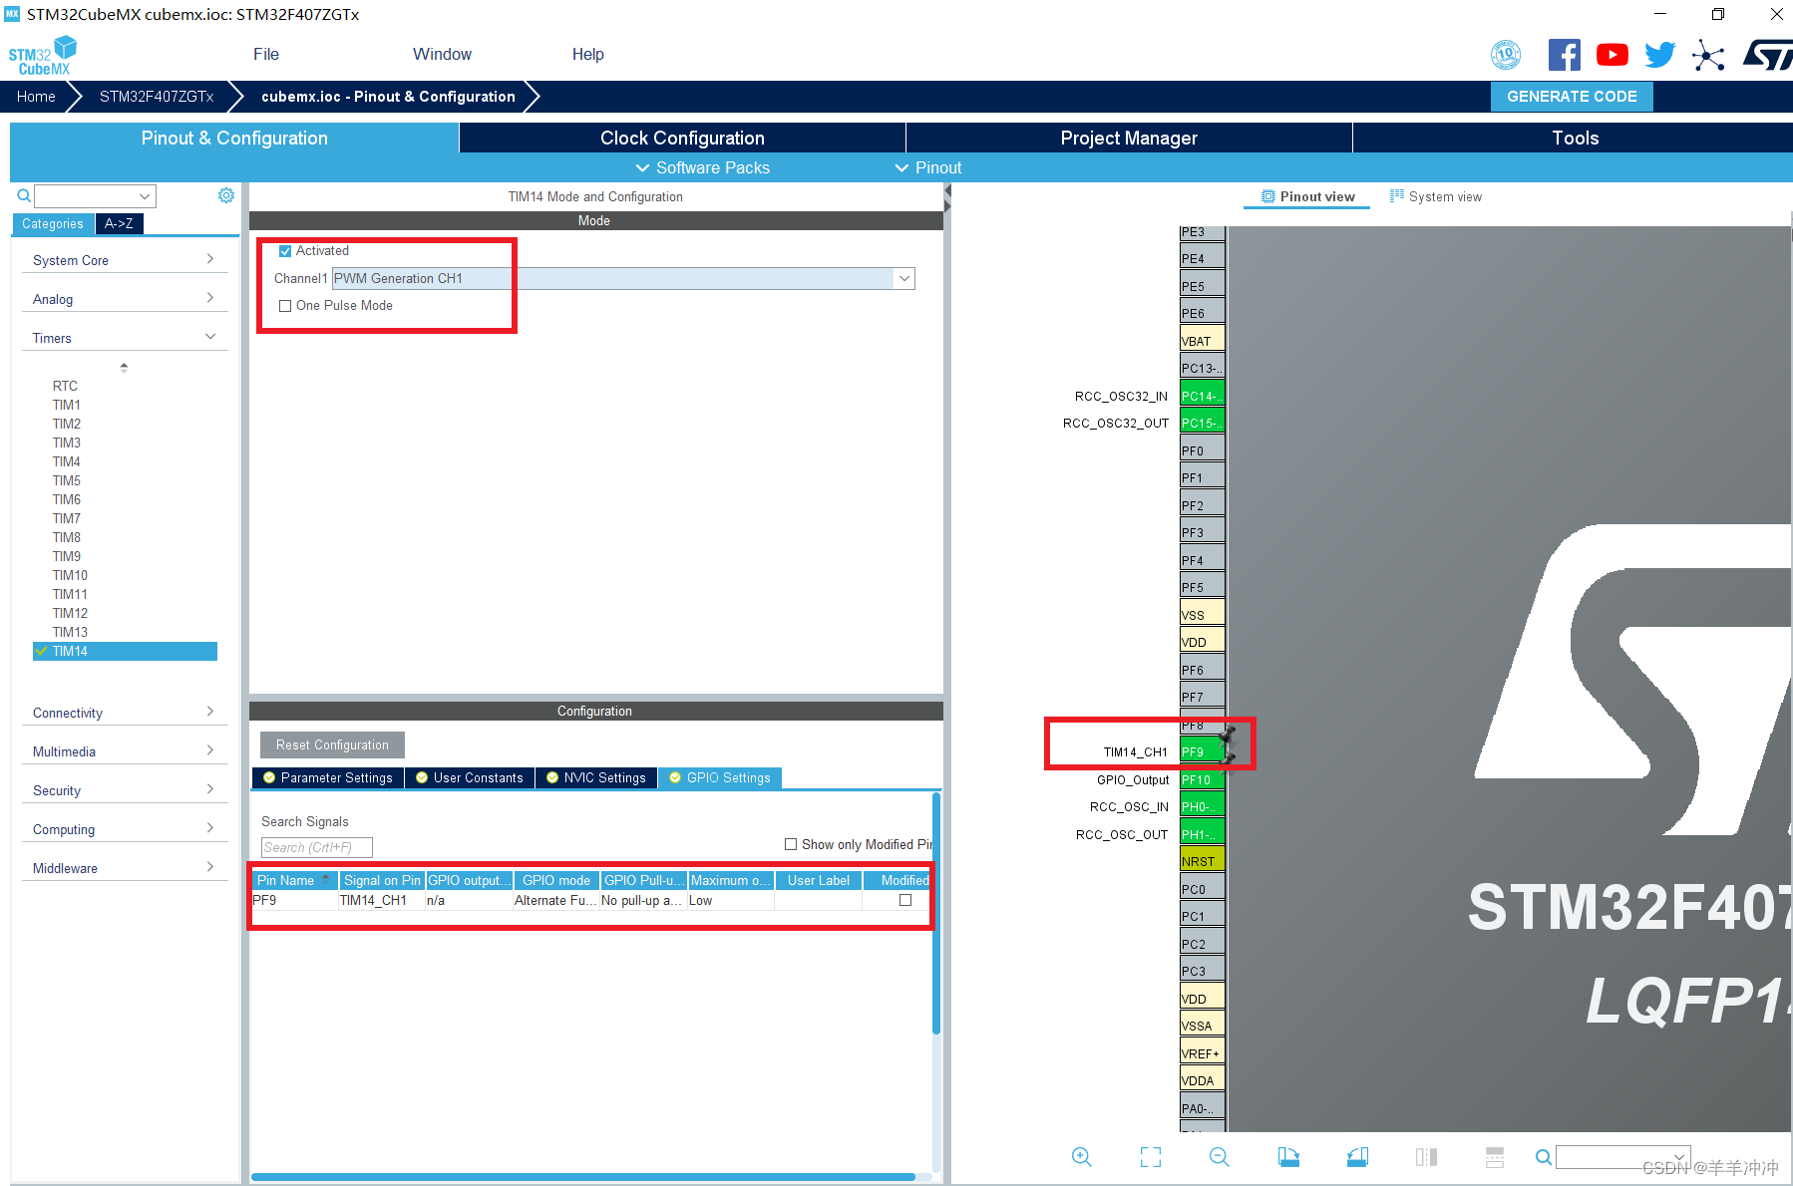The image size is (1793, 1186).
Task: Open the Help menu
Action: tap(587, 54)
